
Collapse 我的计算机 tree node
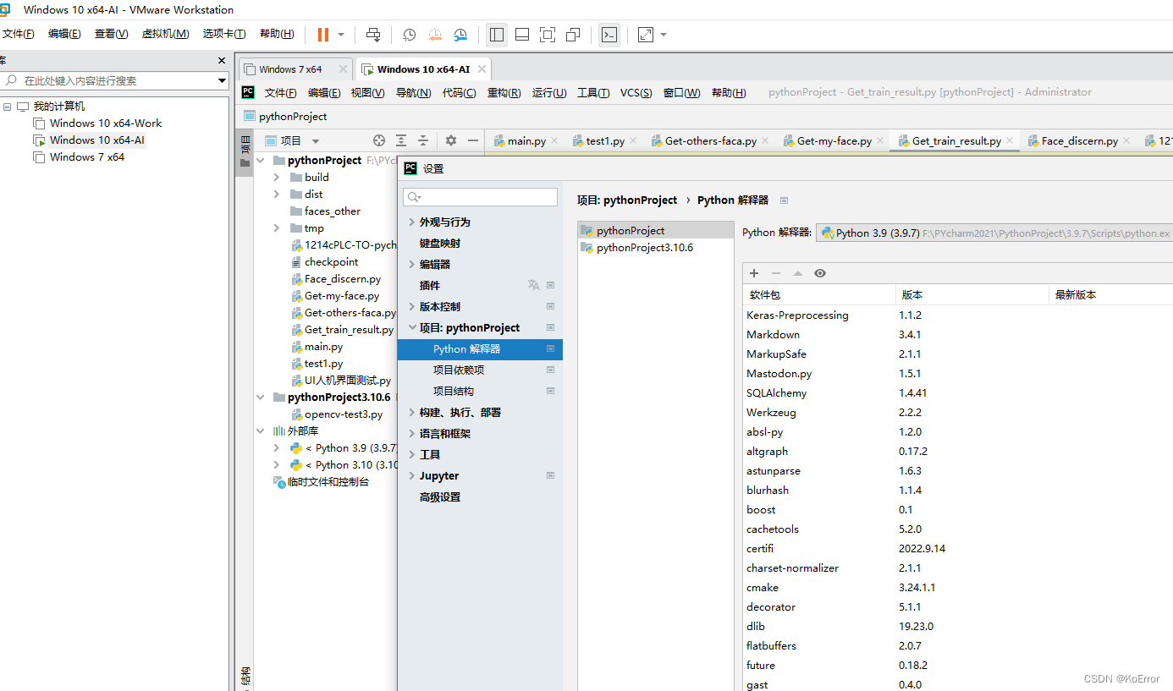8,107
